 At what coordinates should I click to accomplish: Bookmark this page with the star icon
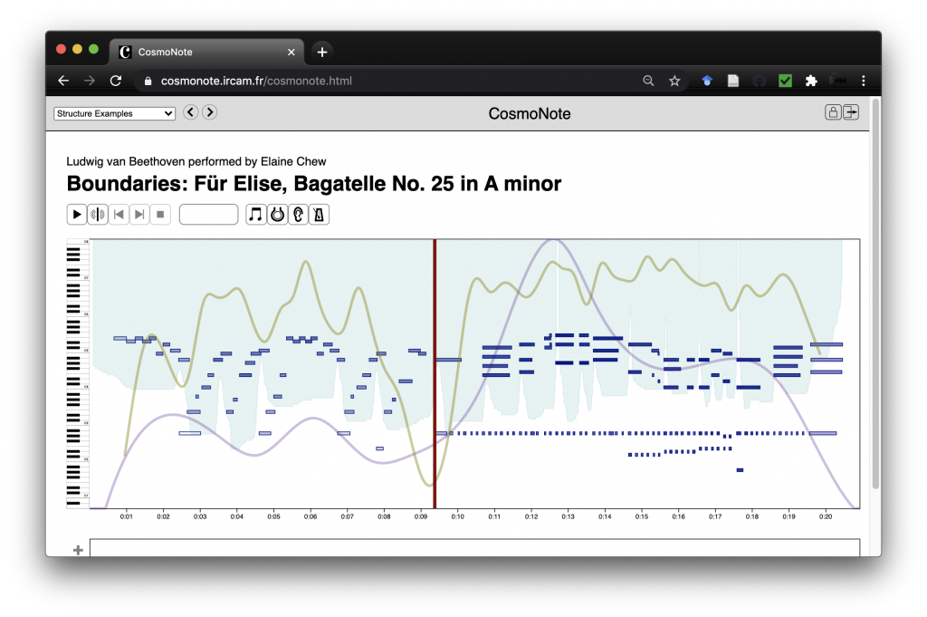point(674,81)
